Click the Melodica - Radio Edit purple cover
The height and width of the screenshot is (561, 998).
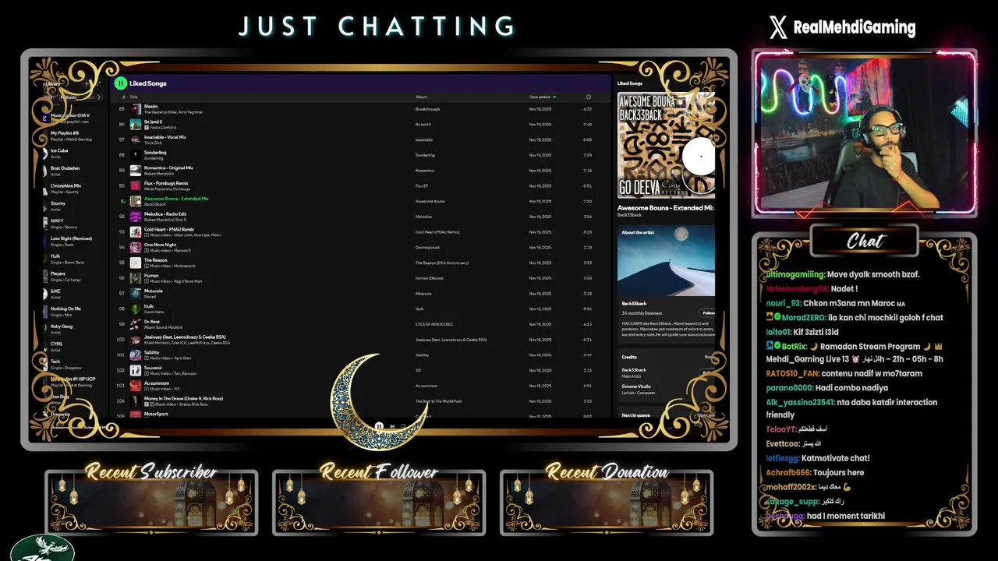(x=136, y=217)
